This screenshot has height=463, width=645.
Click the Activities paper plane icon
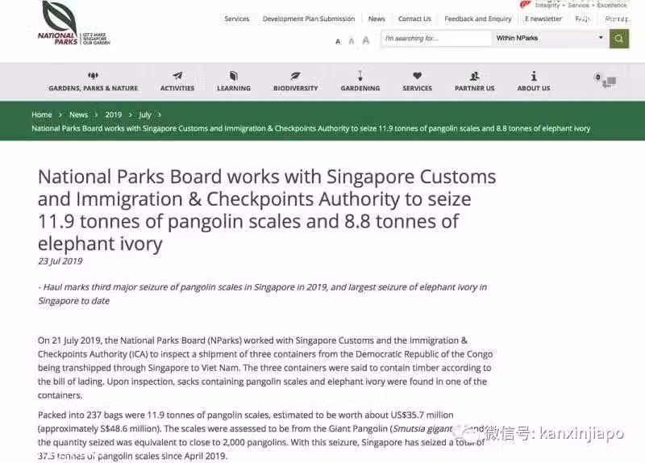point(177,76)
